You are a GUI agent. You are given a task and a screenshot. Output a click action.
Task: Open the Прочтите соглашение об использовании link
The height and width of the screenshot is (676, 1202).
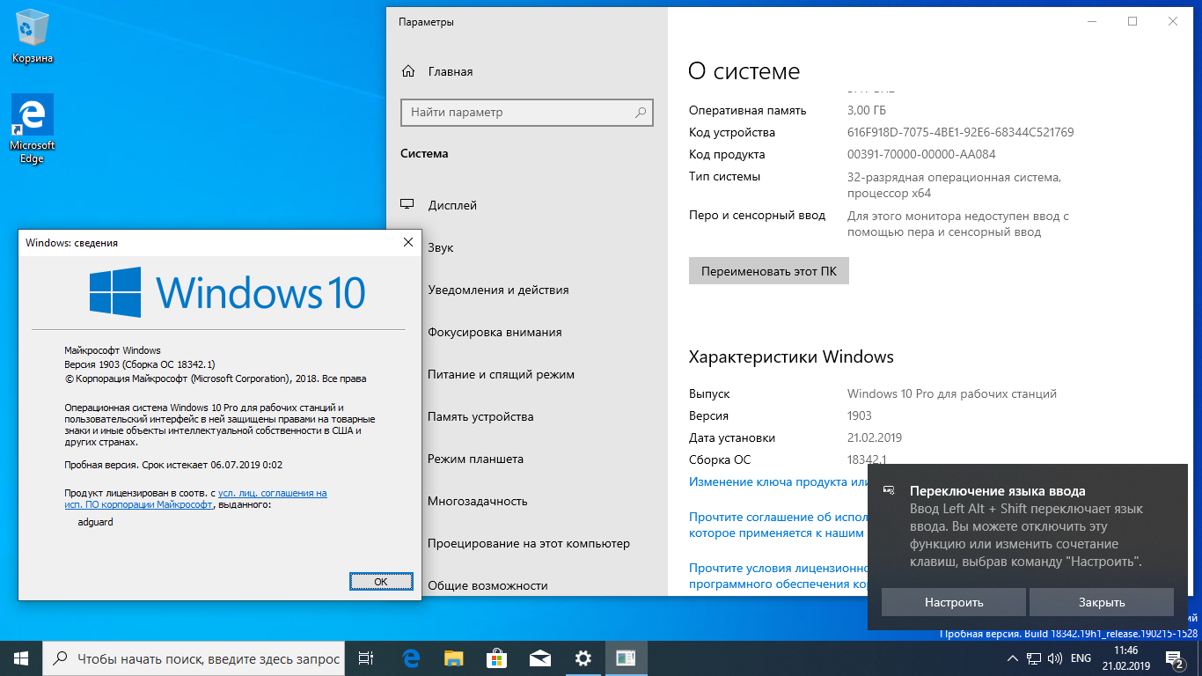pyautogui.click(x=780, y=525)
